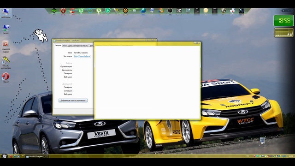This screenshot has height=166, width=295.
Task: Open the round black clock dock icon
Action: [x=170, y=11]
